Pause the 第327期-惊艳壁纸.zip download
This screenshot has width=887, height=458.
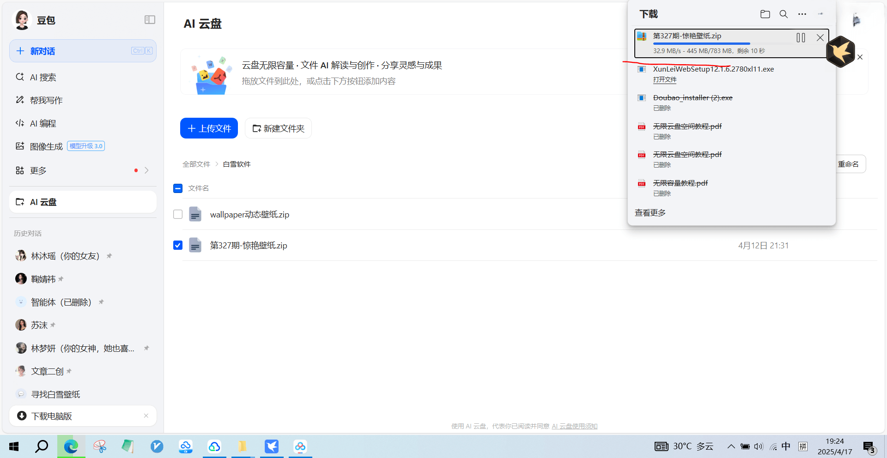[x=801, y=38]
